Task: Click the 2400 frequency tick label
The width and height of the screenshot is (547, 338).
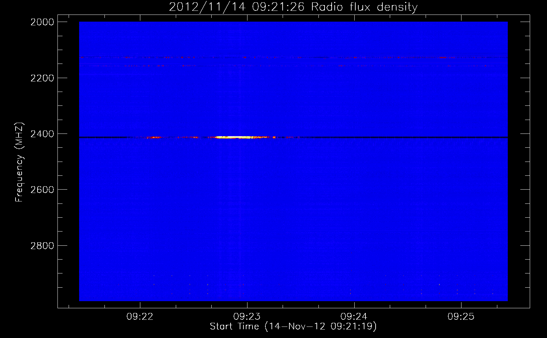Action: tap(42, 134)
